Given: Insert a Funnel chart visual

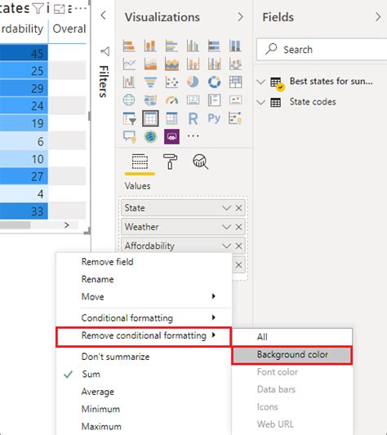Looking at the screenshot, I should point(150,82).
